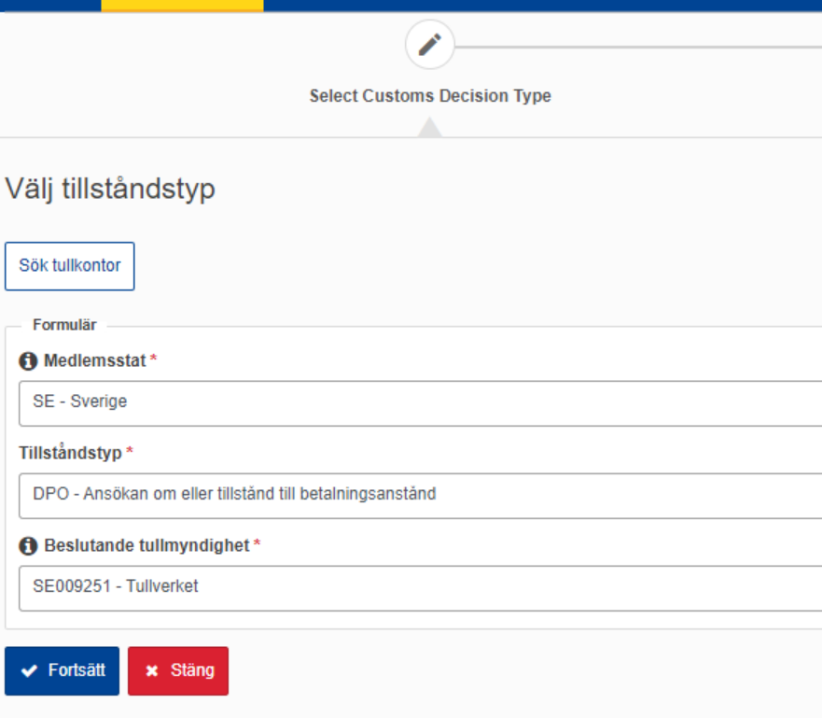Screen dimensions: 822x718
Task: Click the Formulär fieldset legend
Action: coord(64,325)
